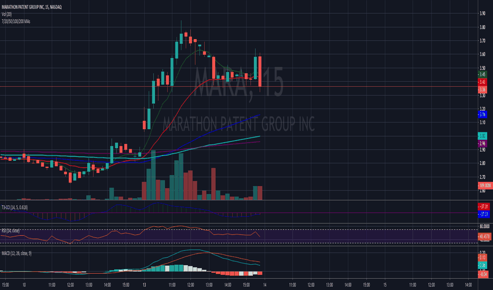The width and height of the screenshot is (493, 290).
Task: Click the 2.80 price axis label
Action: tap(482, 163)
